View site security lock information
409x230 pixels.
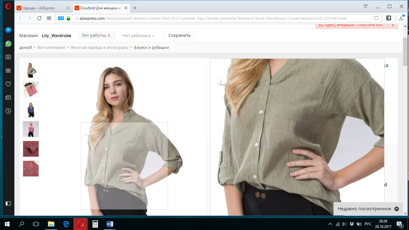tap(68, 18)
